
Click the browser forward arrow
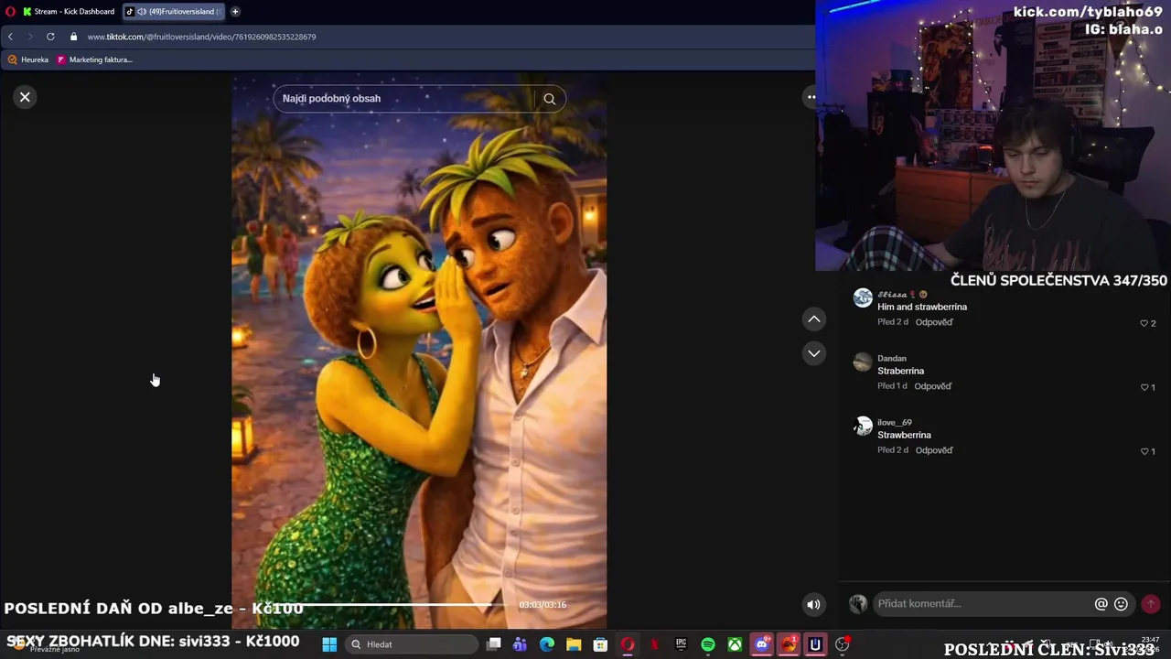point(29,37)
